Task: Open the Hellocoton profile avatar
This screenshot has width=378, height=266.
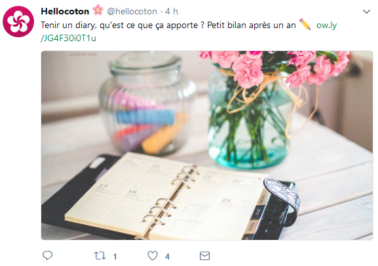Action: tap(18, 22)
